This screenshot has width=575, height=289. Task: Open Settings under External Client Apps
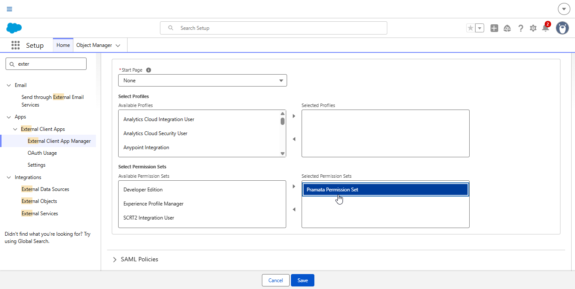point(37,165)
